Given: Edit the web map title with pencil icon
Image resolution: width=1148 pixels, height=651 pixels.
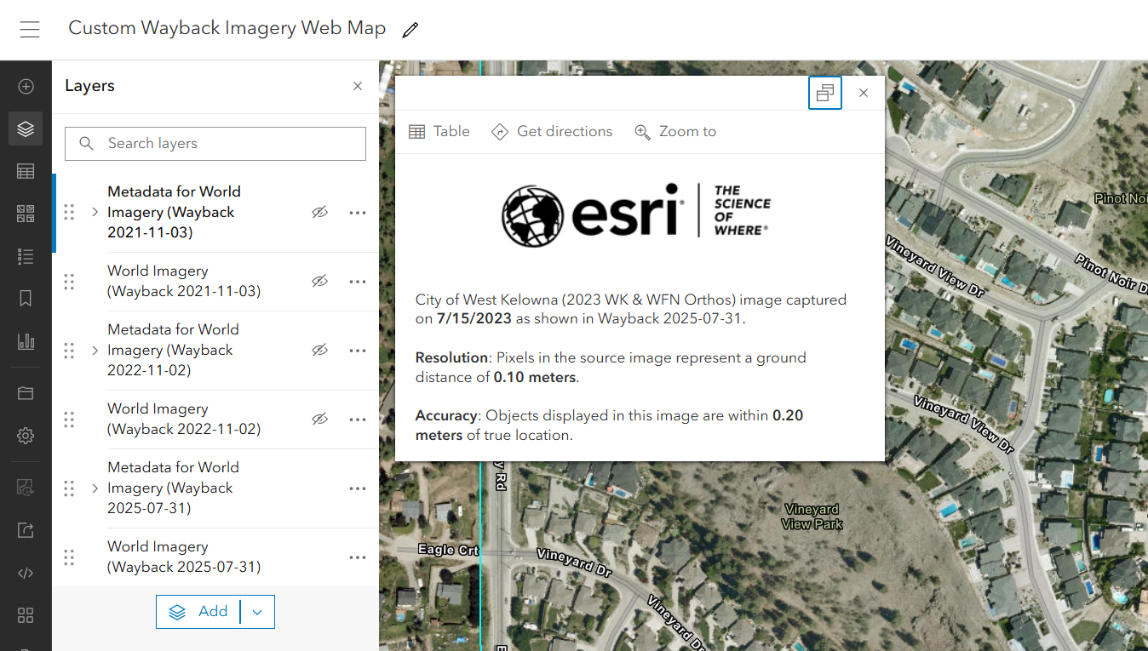Looking at the screenshot, I should click(410, 30).
